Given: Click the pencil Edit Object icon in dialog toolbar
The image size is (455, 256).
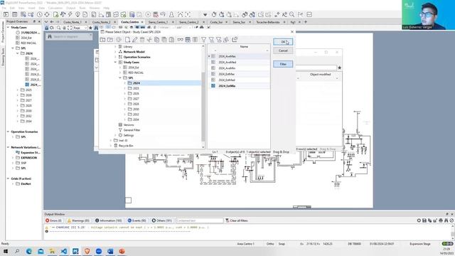Looking at the screenshot, I should (x=134, y=40).
